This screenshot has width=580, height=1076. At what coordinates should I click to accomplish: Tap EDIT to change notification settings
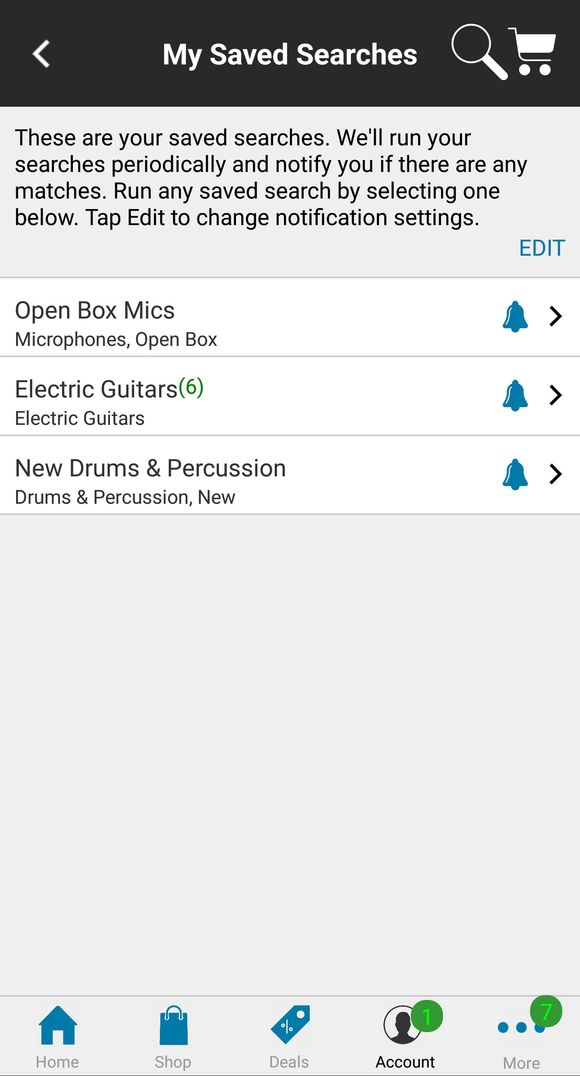coord(542,248)
